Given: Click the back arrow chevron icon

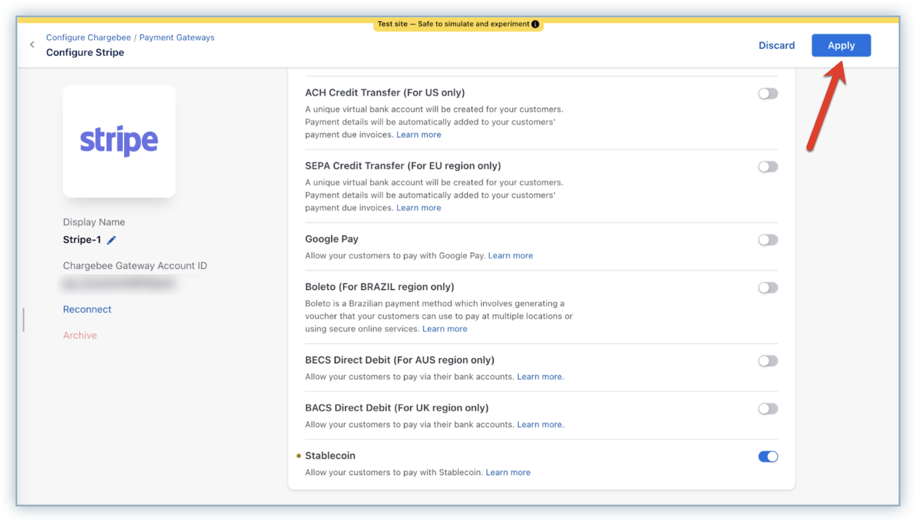Looking at the screenshot, I should point(32,44).
